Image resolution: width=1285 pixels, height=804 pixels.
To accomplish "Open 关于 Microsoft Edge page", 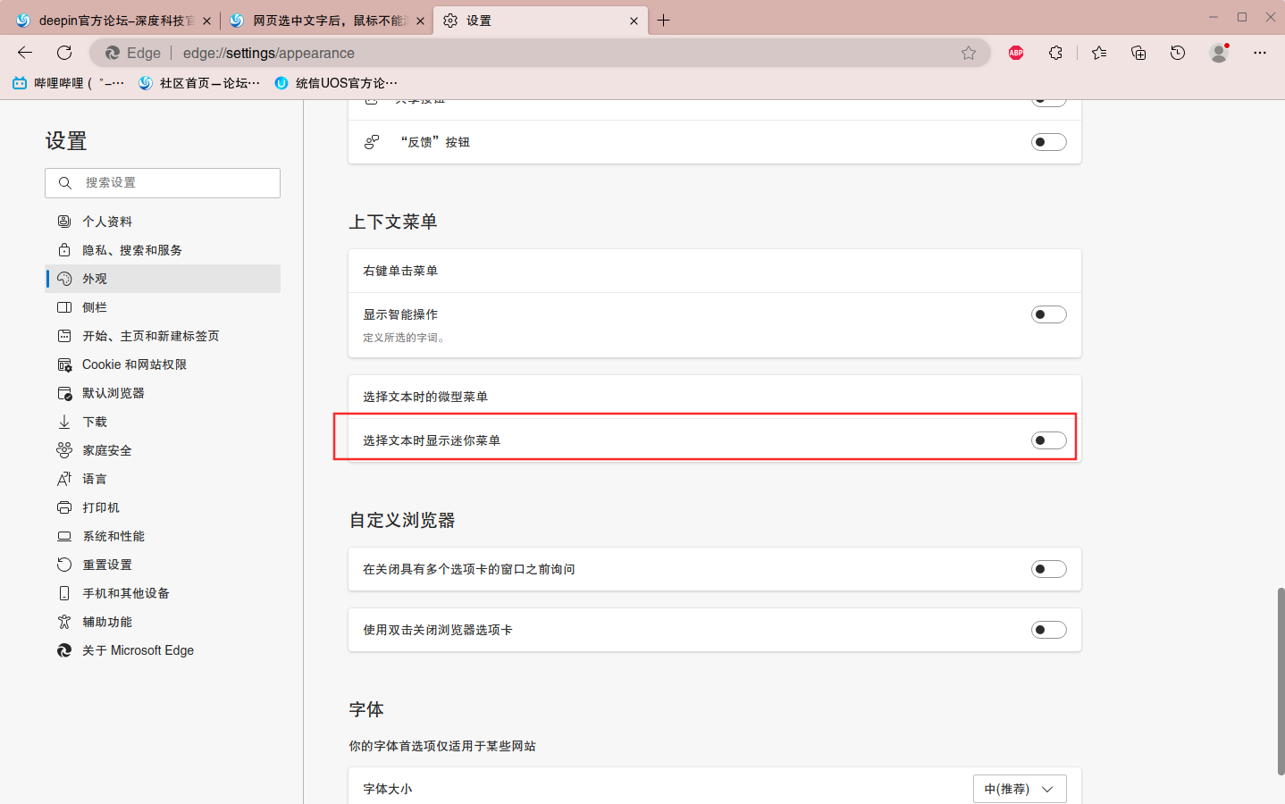I will point(163,650).
